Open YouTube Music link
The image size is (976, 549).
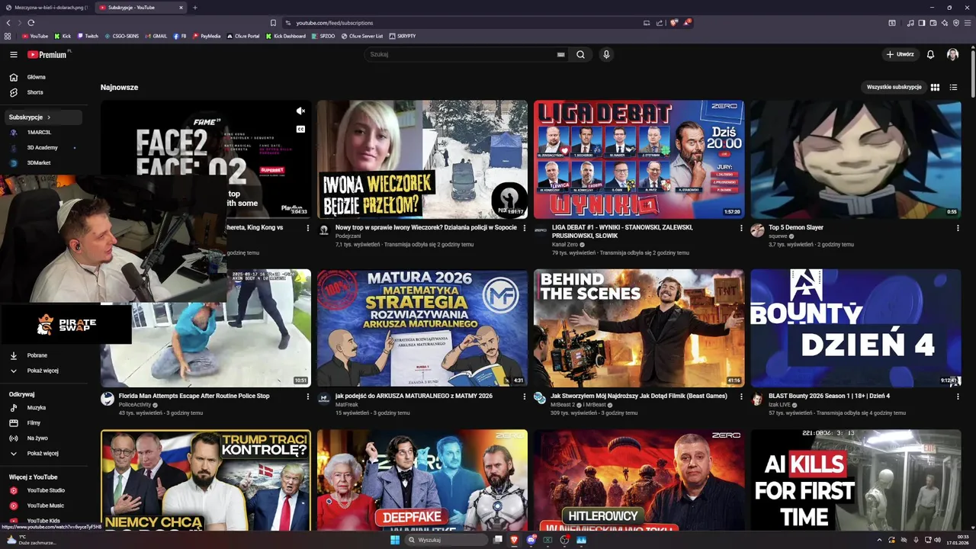[x=43, y=506]
